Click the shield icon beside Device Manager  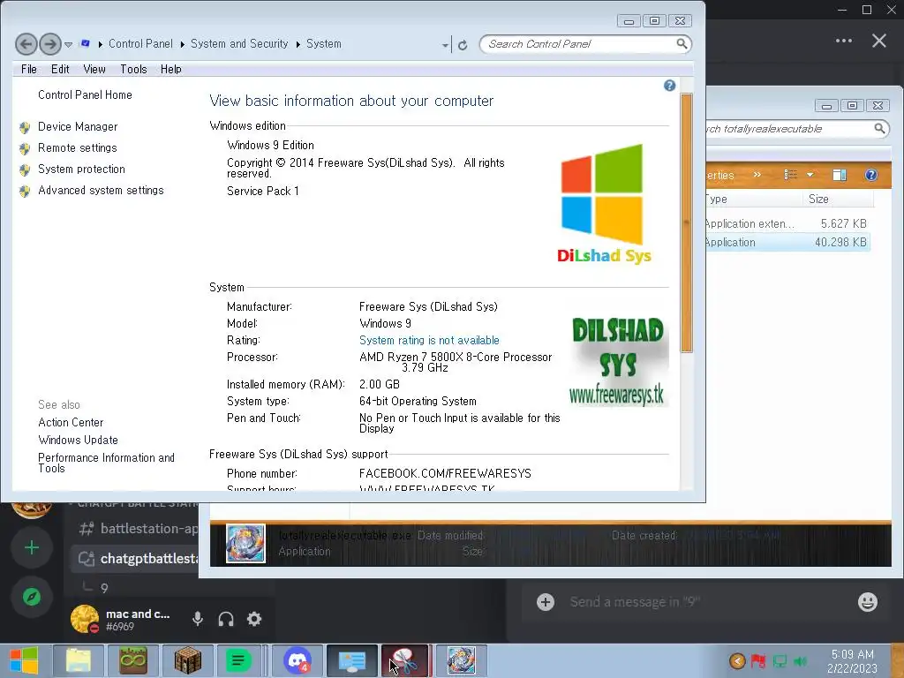(25, 127)
